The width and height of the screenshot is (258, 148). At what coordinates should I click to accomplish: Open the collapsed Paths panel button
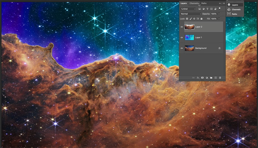(x=235, y=14)
